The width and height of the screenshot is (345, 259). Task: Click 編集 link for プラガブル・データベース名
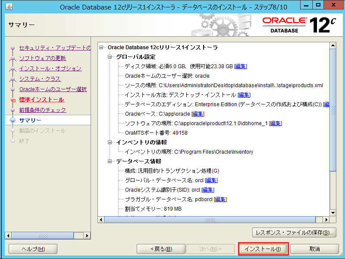click(x=220, y=199)
